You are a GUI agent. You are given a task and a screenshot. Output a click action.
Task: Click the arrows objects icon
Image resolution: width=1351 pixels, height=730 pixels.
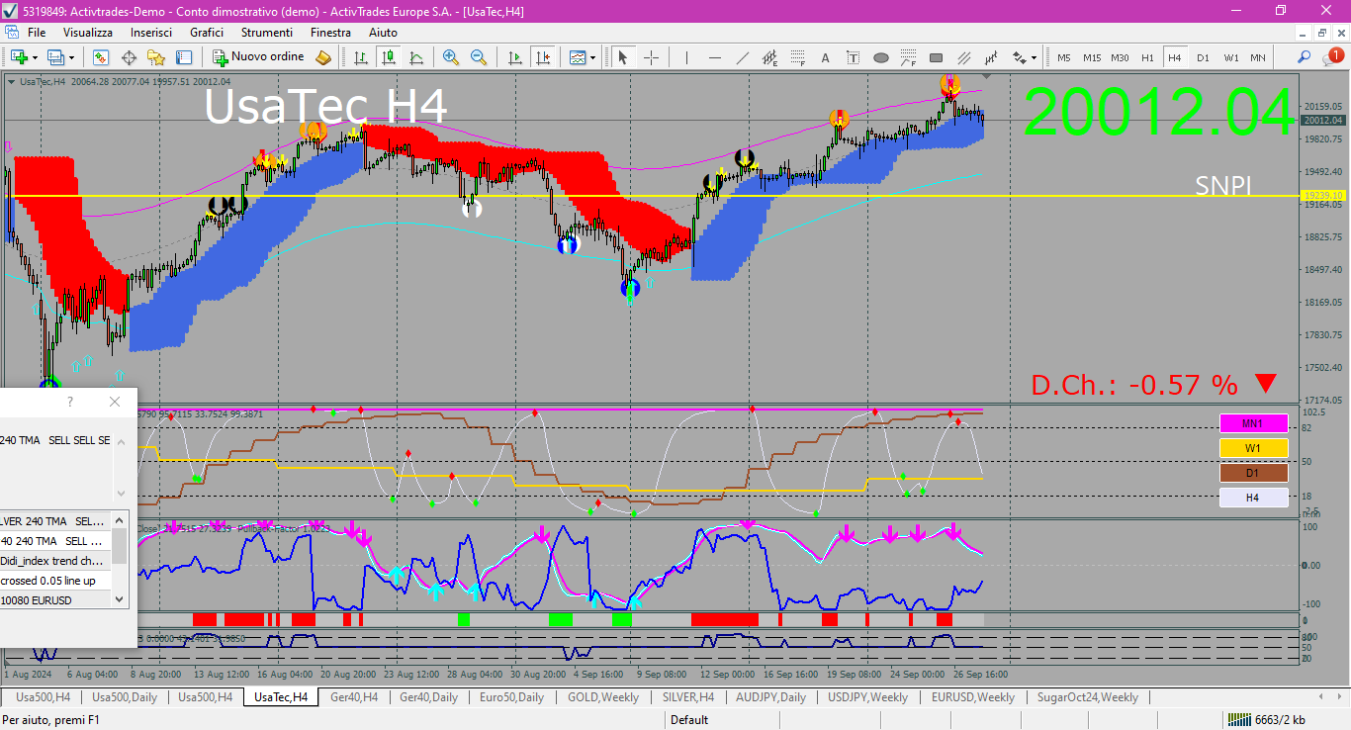1019,57
